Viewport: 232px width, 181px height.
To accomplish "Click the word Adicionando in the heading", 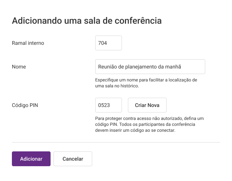I will click(x=37, y=20).
